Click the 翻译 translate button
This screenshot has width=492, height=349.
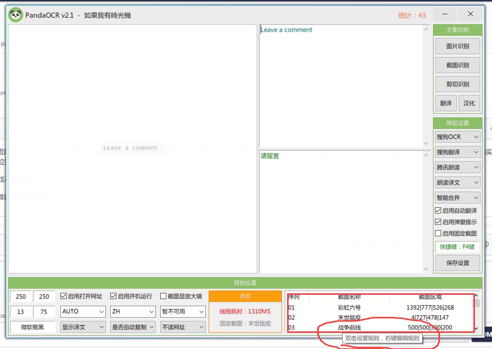tap(445, 103)
